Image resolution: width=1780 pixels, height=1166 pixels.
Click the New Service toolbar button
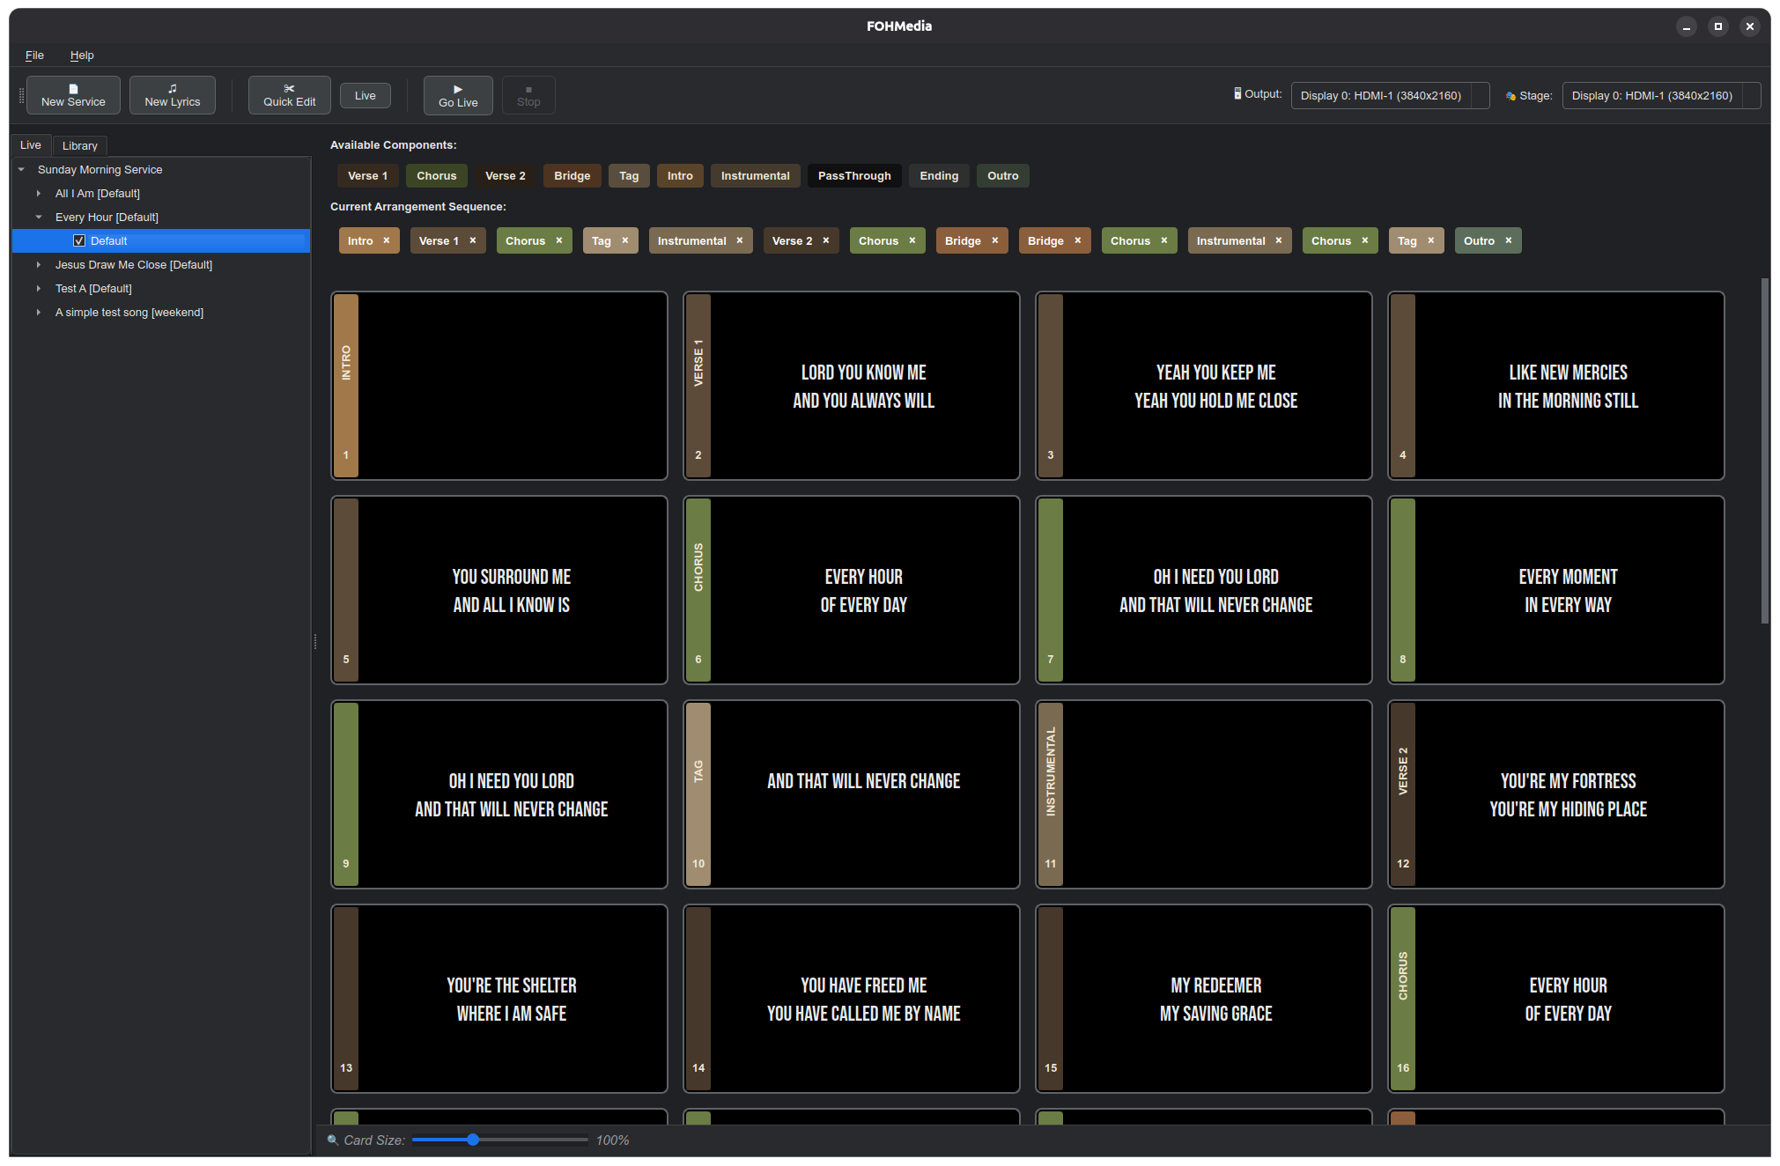(x=73, y=95)
